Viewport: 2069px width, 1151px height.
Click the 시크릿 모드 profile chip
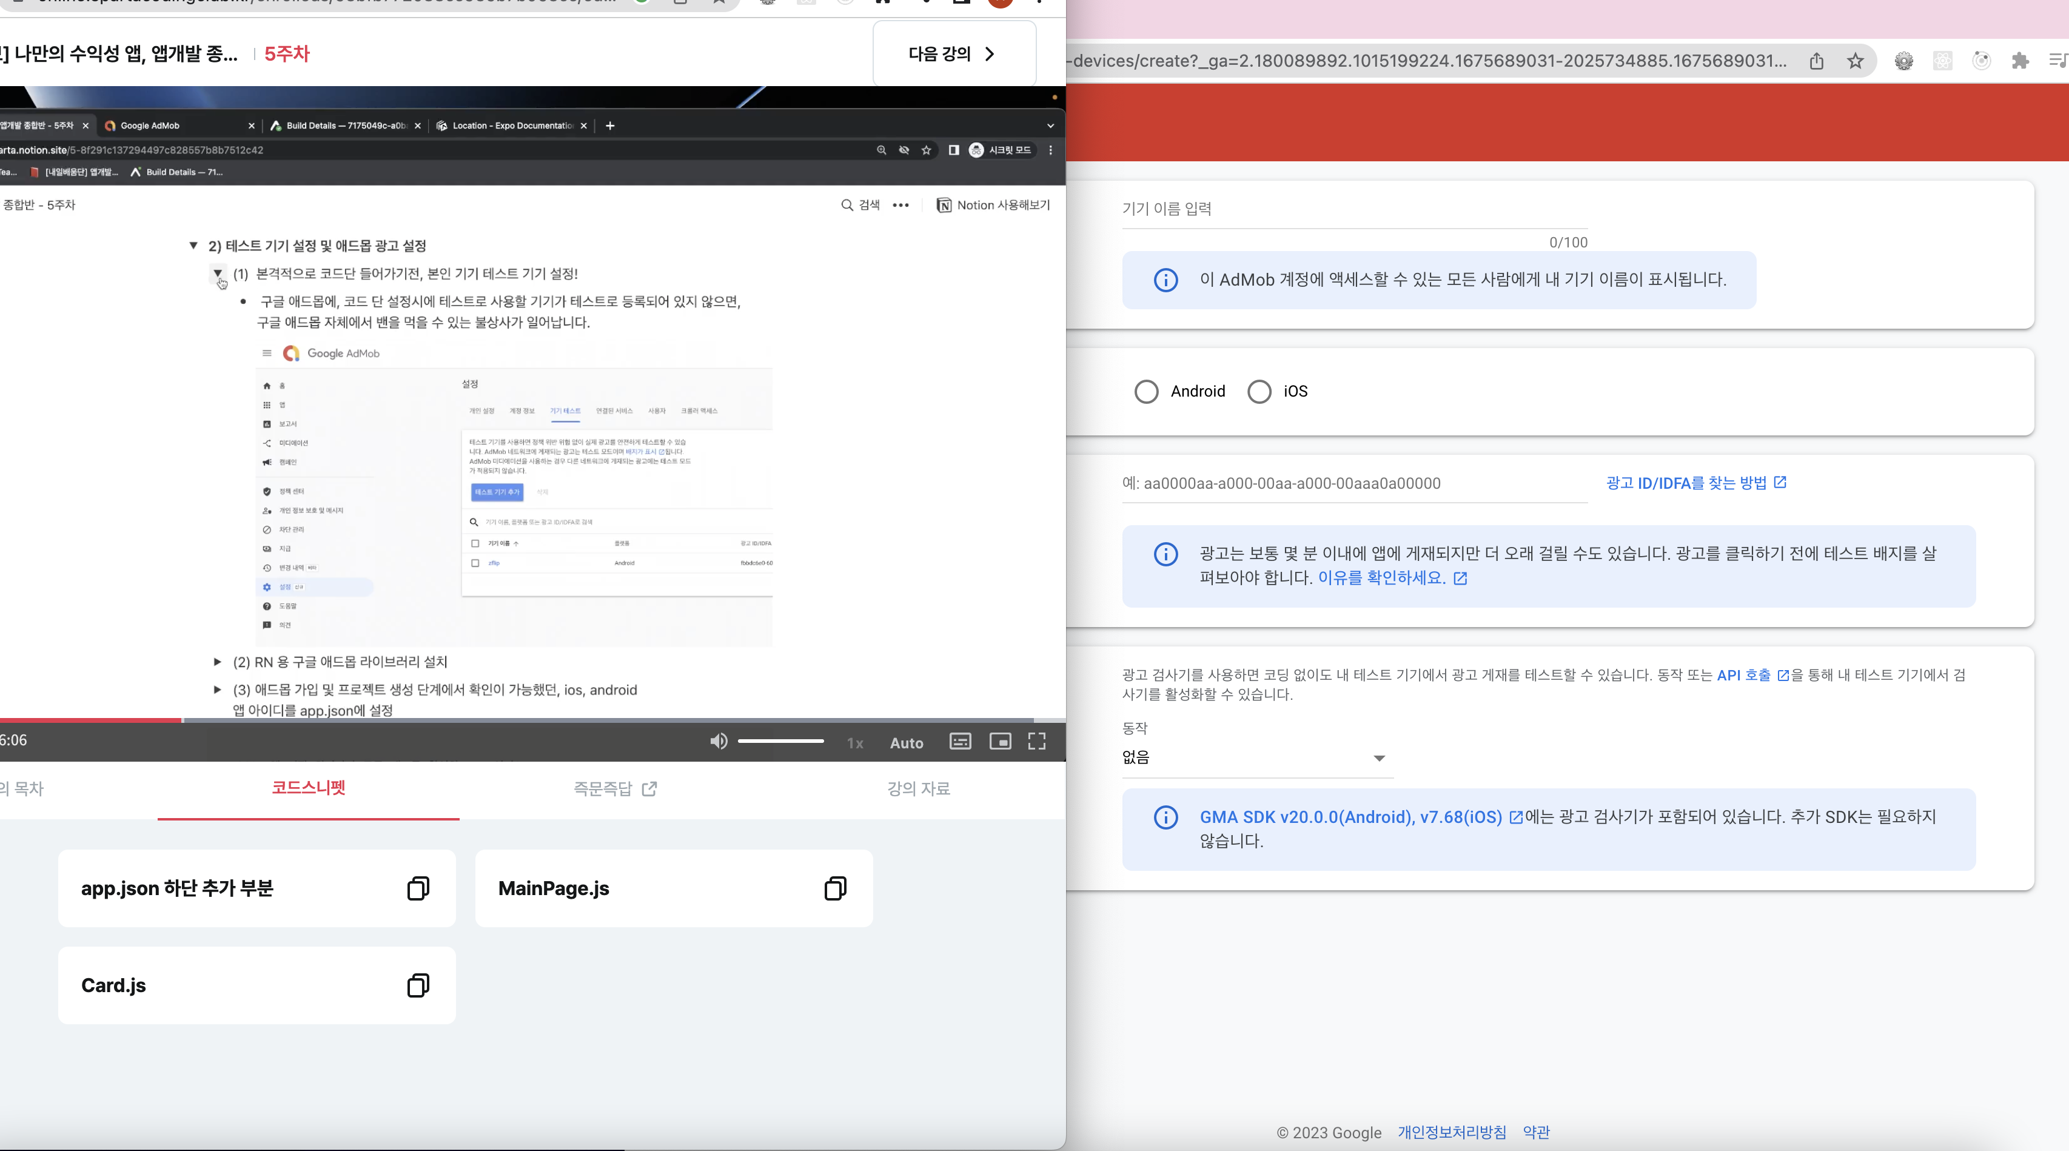click(1001, 150)
